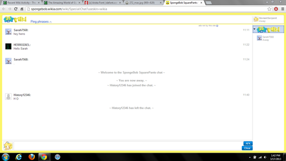Click the address bar URL

tap(69, 9)
